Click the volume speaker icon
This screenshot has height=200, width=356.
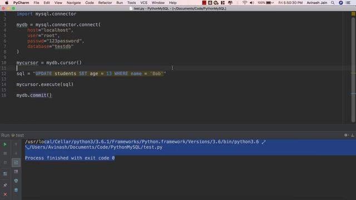click(x=252, y=3)
